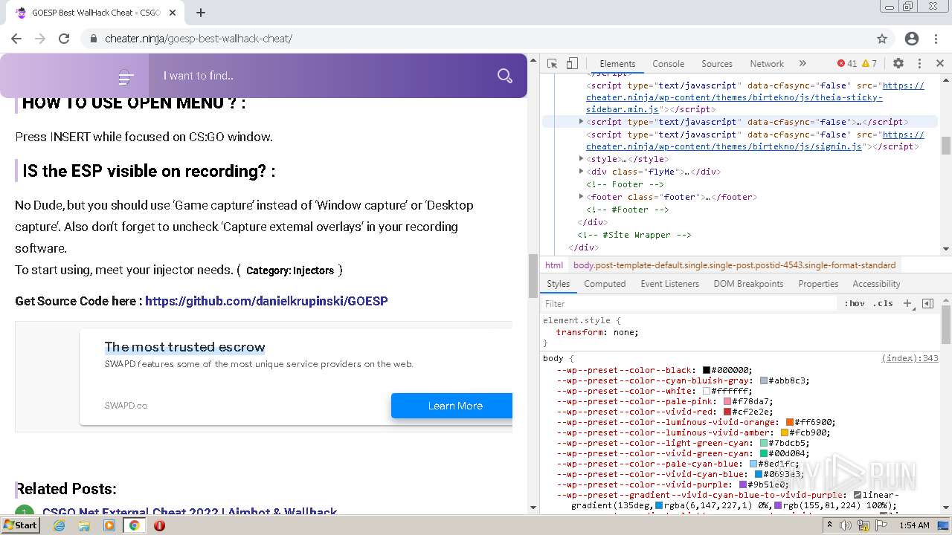Toggle the :hov element state panel
This screenshot has width=952, height=535.
(x=855, y=303)
